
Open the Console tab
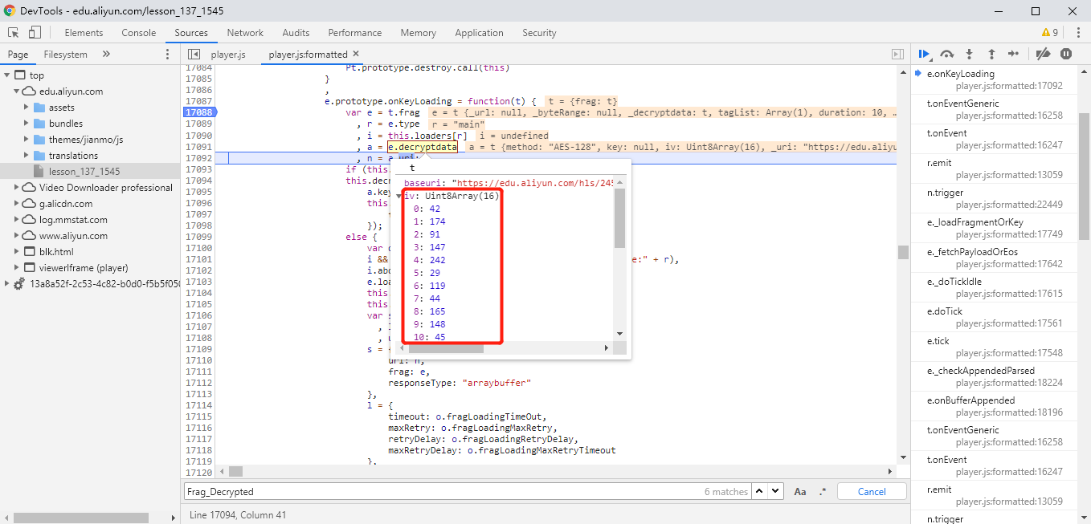(x=139, y=33)
